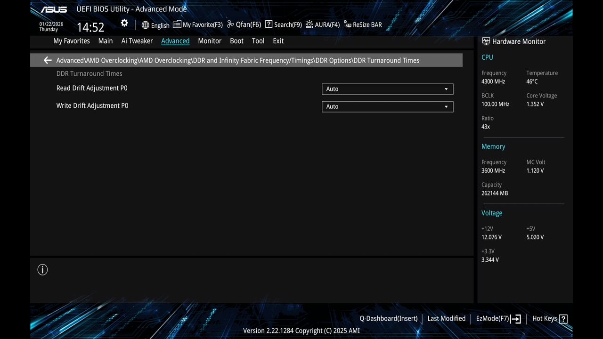Click the information icon in the help area
The height and width of the screenshot is (339, 603).
tap(42, 269)
